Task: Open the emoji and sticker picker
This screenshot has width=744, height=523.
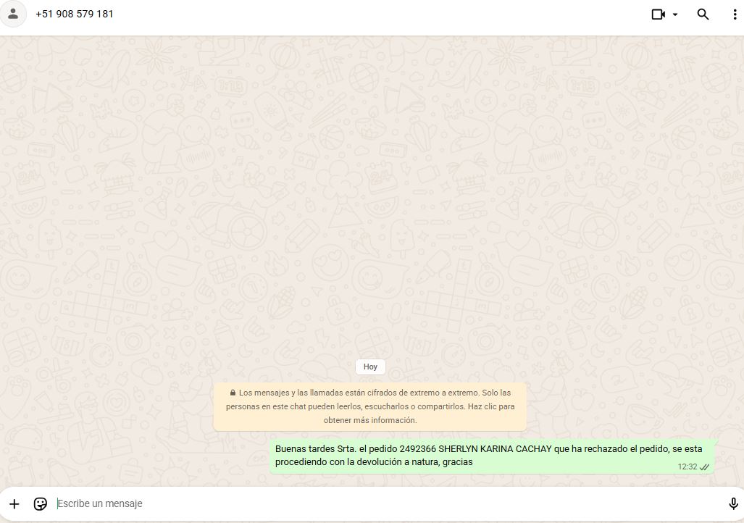Action: [41, 503]
